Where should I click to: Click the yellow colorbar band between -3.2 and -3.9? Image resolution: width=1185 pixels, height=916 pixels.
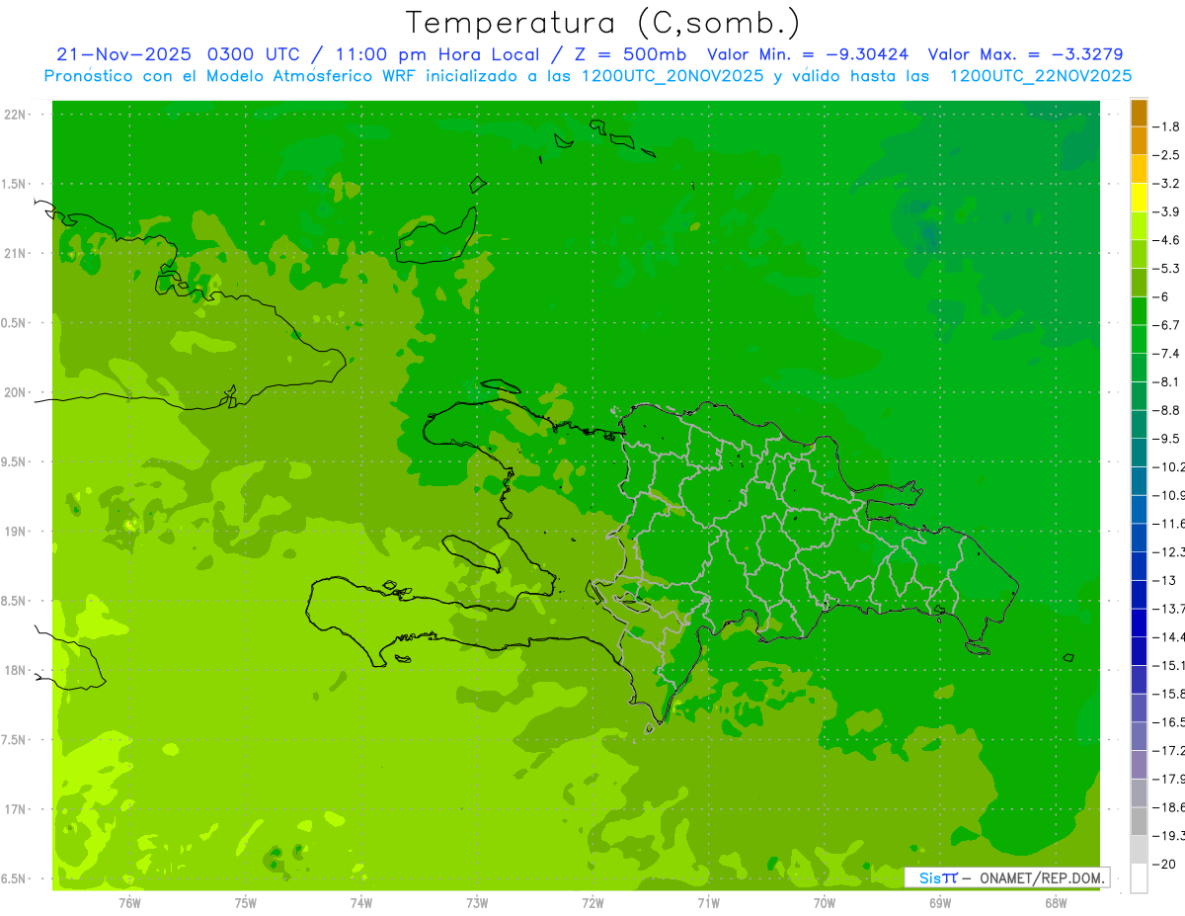tap(1139, 198)
